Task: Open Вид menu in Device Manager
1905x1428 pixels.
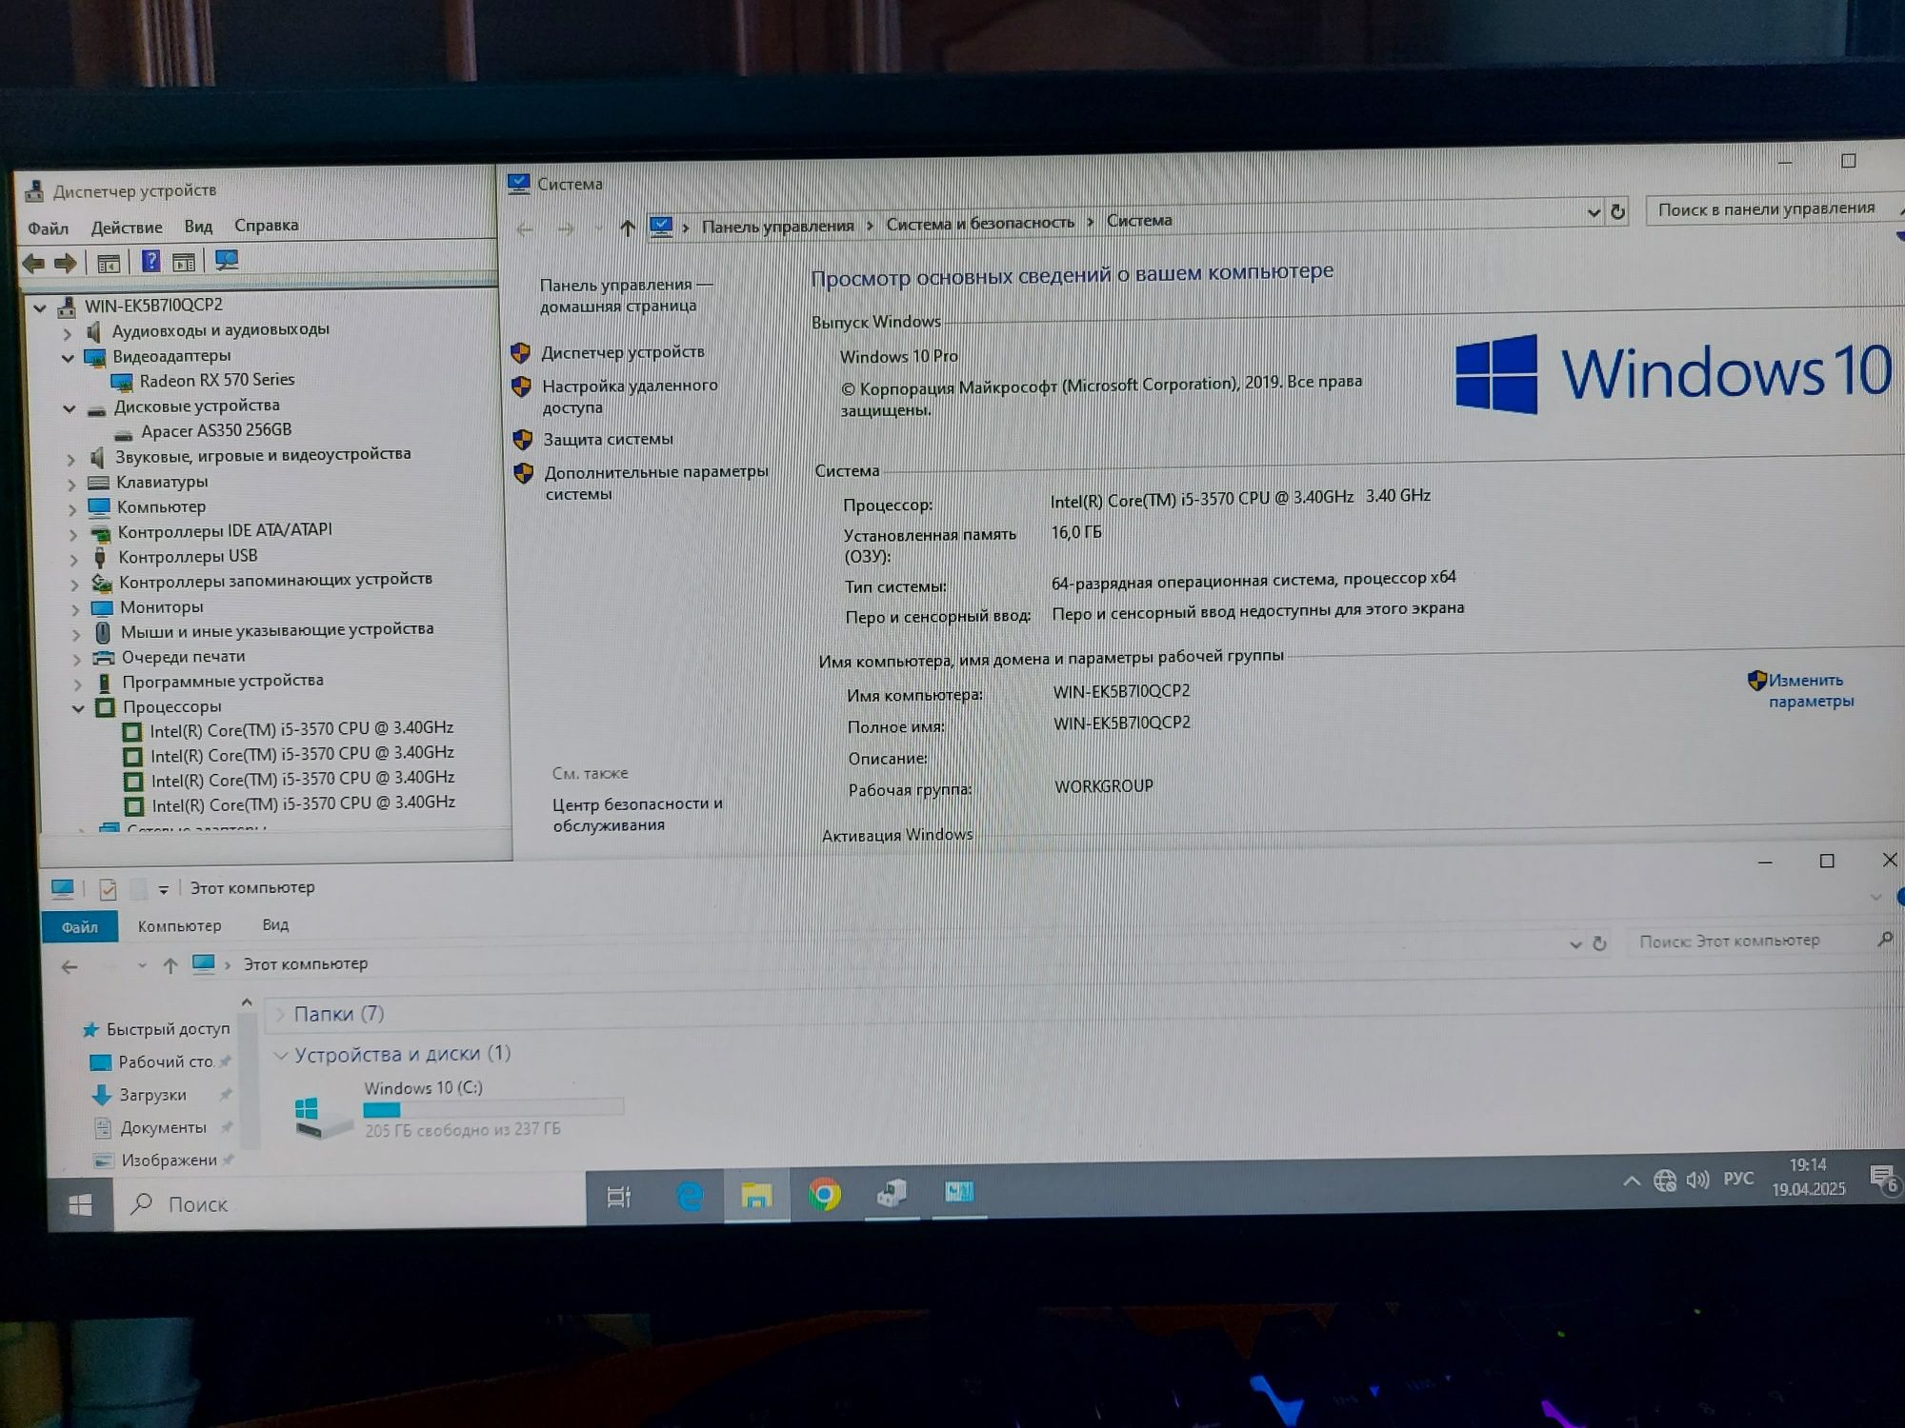Action: (198, 227)
